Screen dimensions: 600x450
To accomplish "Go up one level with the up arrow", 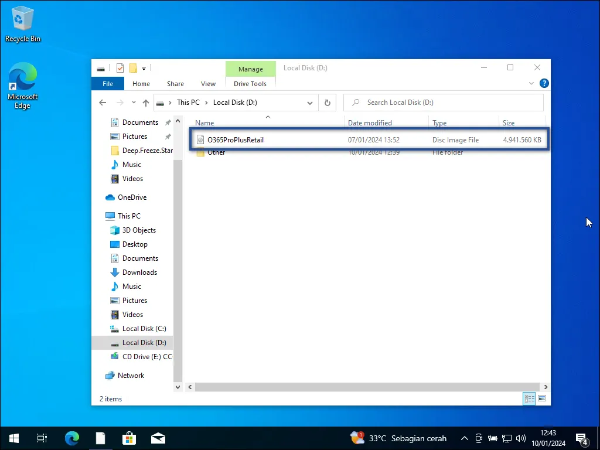I will pyautogui.click(x=145, y=103).
